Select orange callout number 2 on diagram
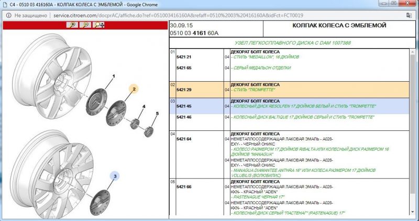 click(x=134, y=90)
